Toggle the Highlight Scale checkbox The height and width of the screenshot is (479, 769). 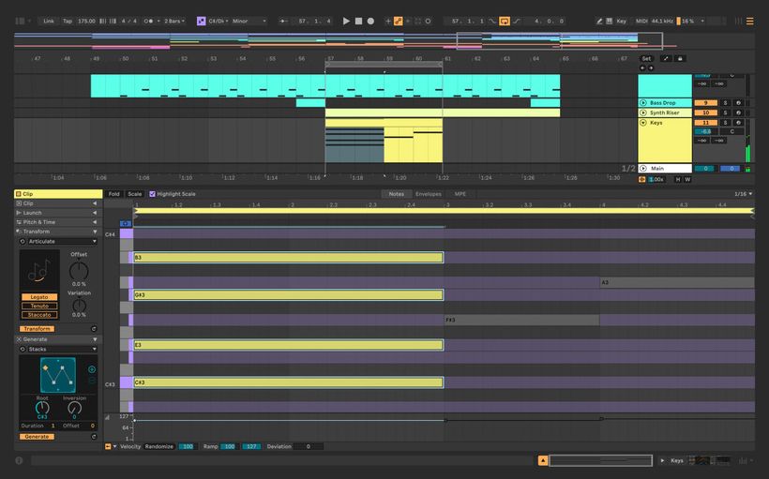(x=153, y=194)
